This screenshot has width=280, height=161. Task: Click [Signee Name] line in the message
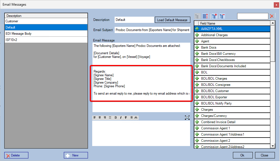(104, 75)
